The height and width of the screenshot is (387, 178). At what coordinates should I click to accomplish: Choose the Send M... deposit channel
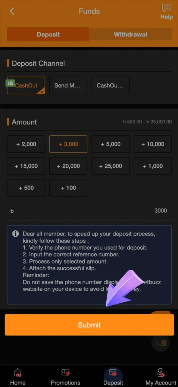[x=68, y=86]
